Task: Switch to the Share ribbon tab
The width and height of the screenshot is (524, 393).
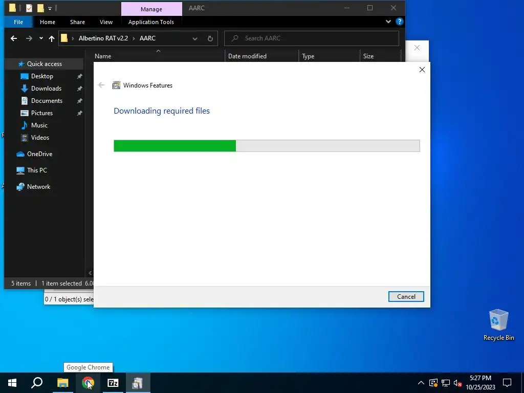Action: pos(77,22)
